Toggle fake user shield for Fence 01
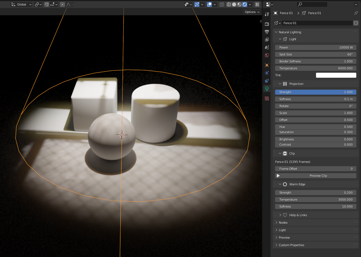This screenshot has height=257, width=361. pyautogui.click(x=356, y=23)
